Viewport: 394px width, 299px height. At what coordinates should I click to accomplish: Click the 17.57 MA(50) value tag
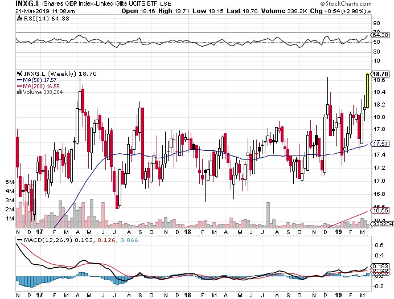pos(380,144)
